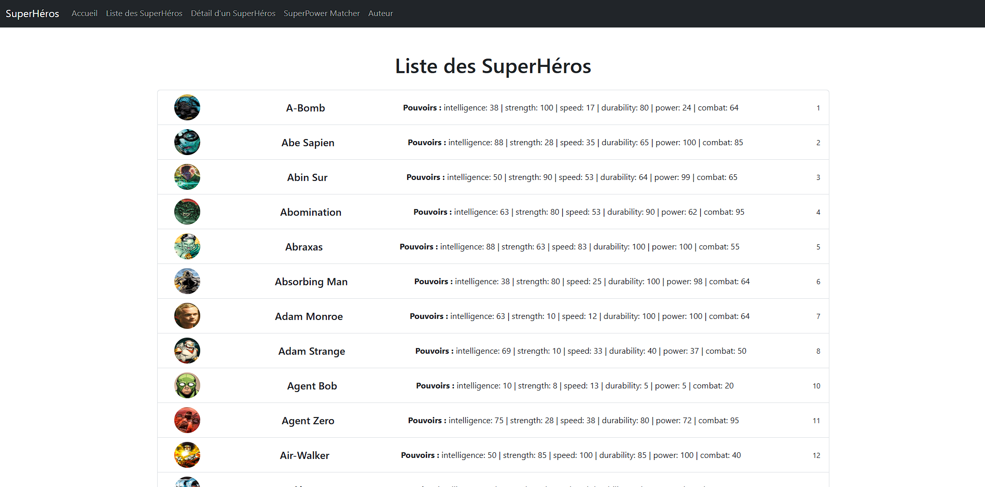Screen dimensions: 985x487
Task: Select the Agent Zero name
Action: [x=308, y=421]
